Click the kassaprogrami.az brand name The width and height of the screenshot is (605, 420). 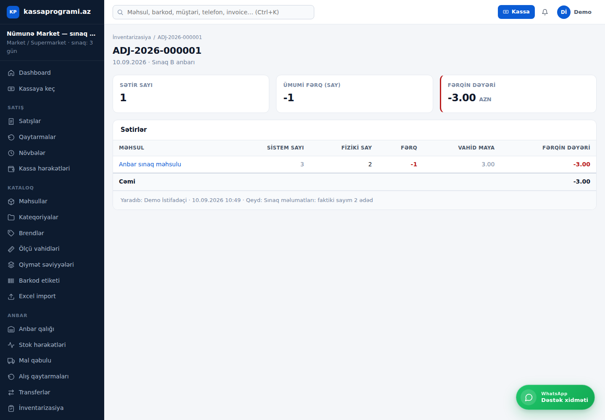tap(57, 12)
